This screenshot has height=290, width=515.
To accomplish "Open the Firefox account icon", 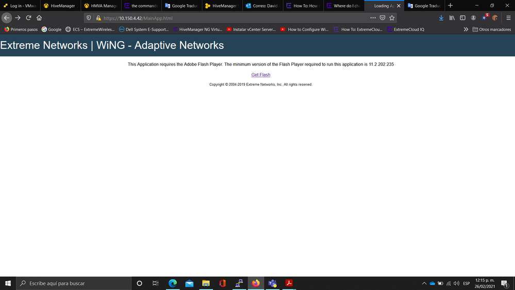I will [473, 18].
